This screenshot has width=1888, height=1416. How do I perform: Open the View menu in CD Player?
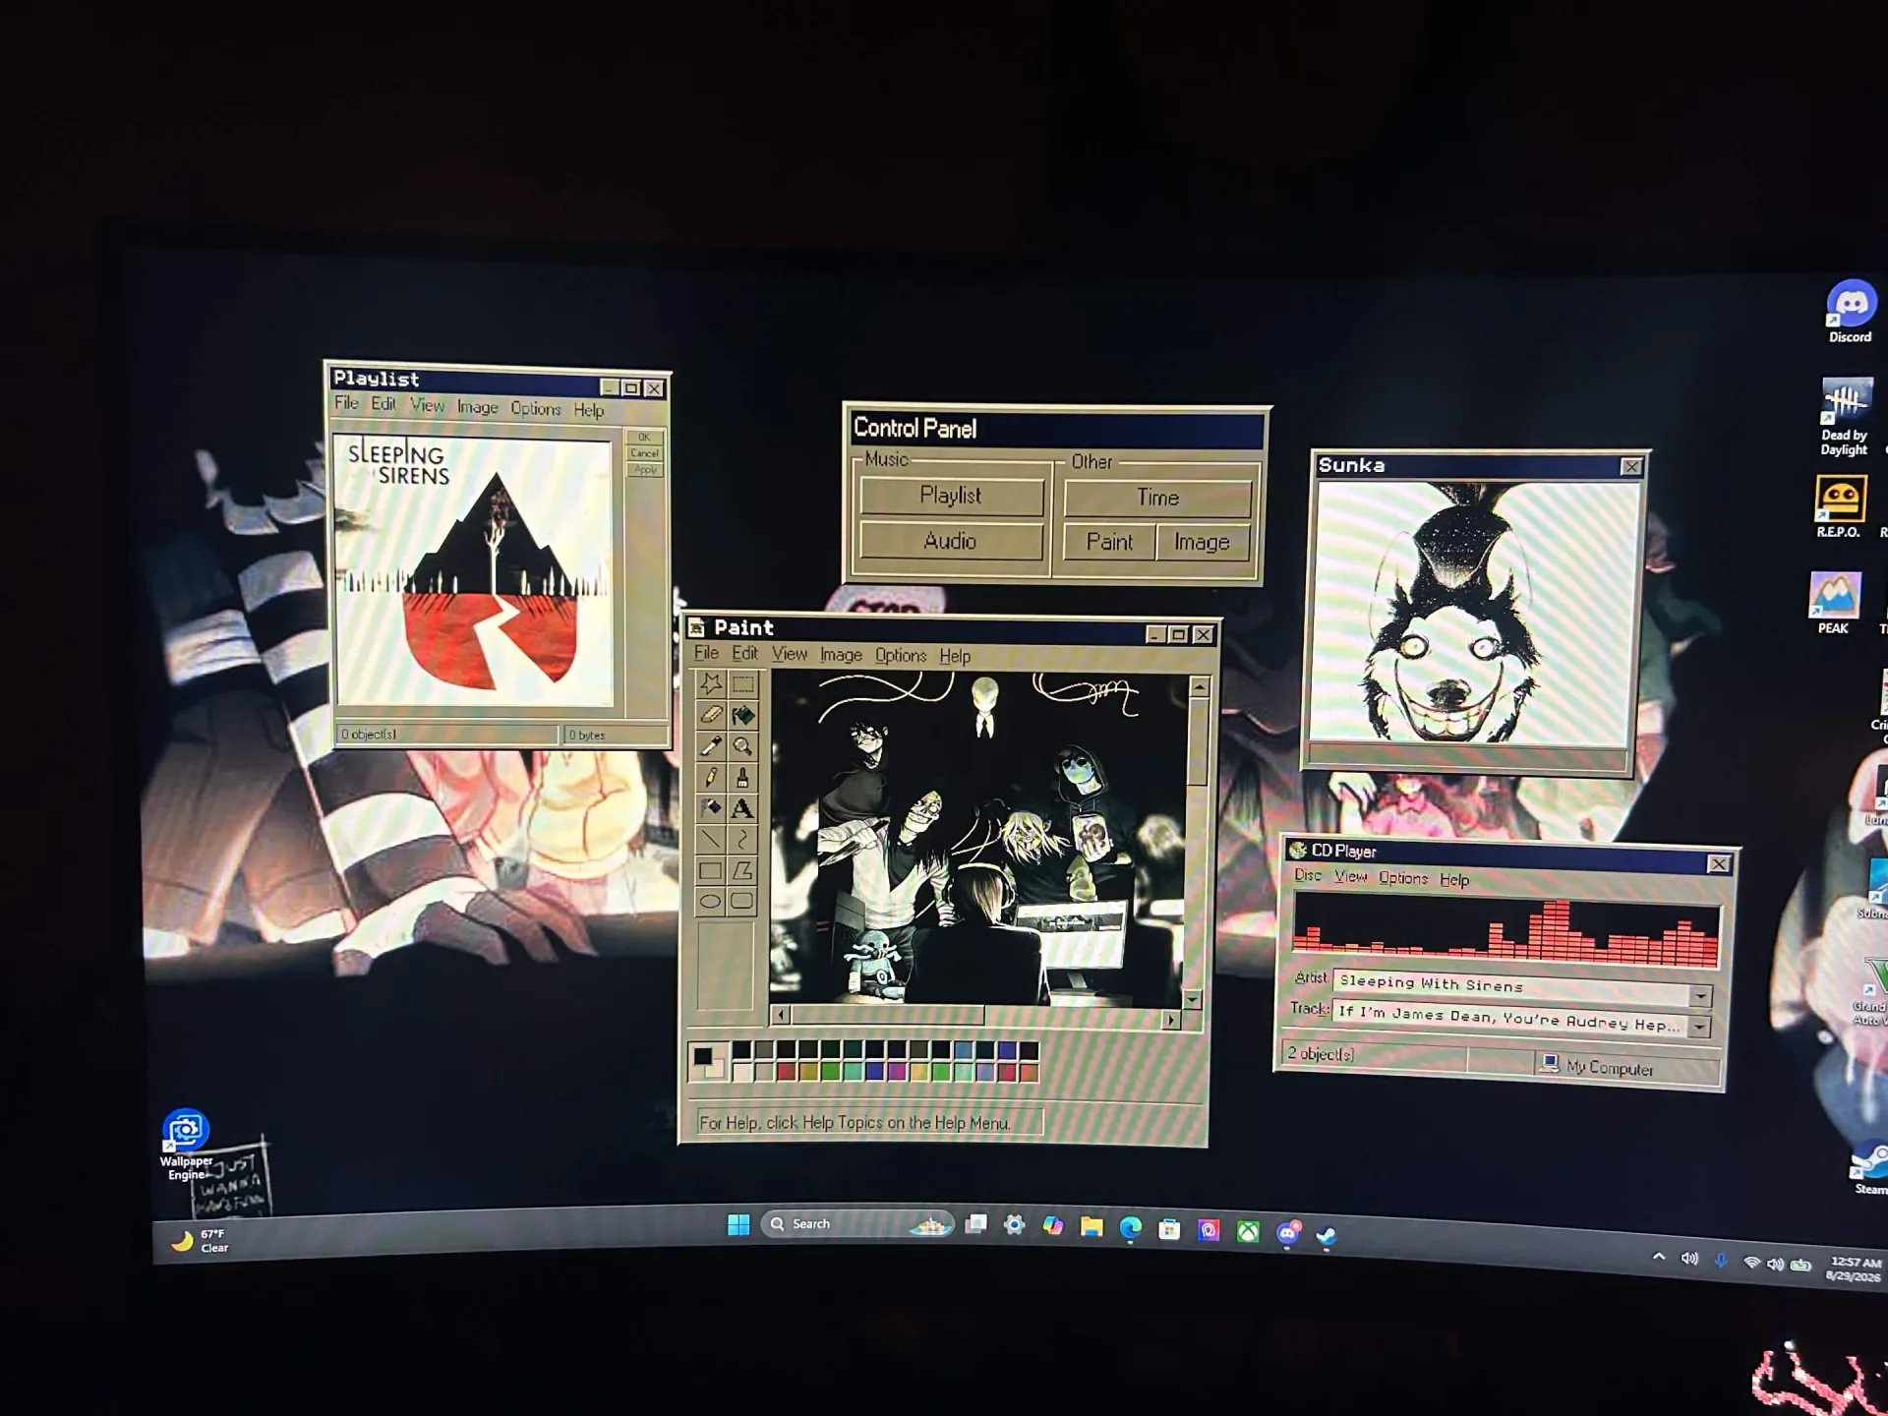click(1350, 876)
